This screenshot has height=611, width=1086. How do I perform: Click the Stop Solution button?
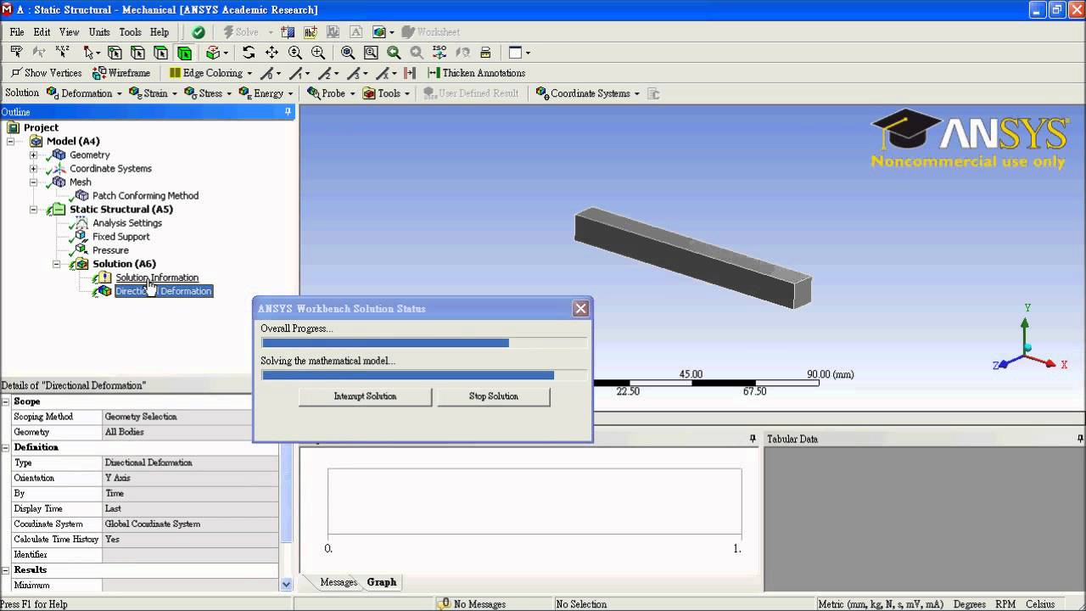(493, 396)
